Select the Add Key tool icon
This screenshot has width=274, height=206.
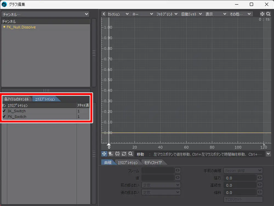click(x=111, y=154)
